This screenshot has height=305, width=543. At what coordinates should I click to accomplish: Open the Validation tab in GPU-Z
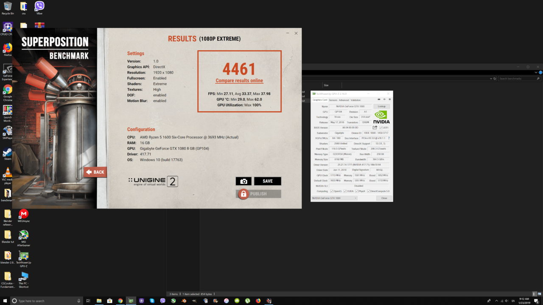tap(356, 100)
